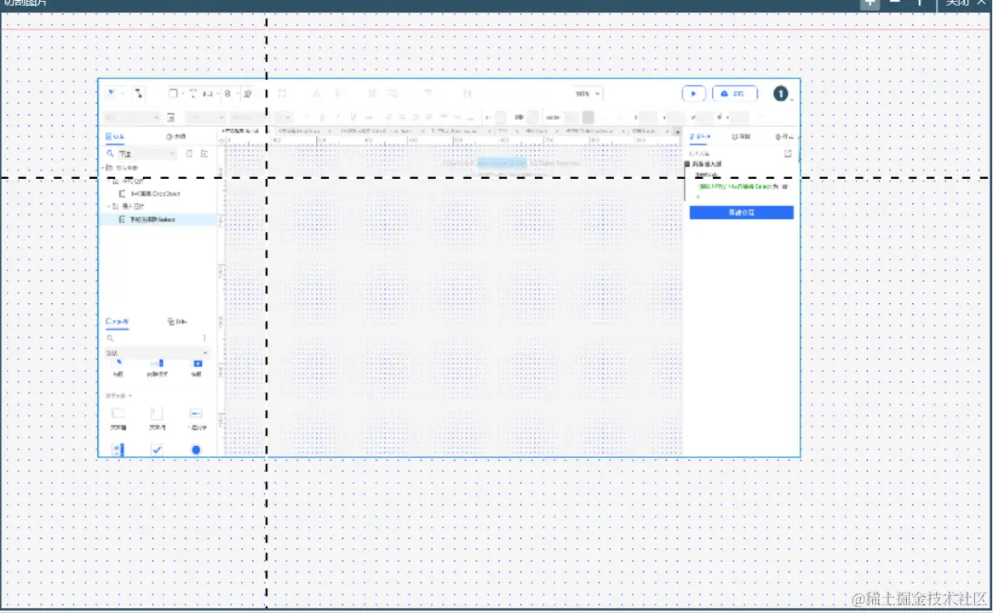Viewport: 993px width, 613px height.
Task: Switch to the Libraries tab
Action: (118, 322)
